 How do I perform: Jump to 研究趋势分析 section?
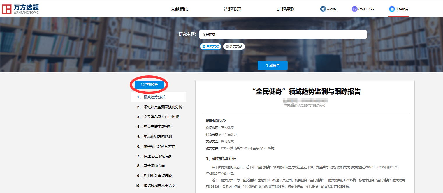[x=154, y=97]
